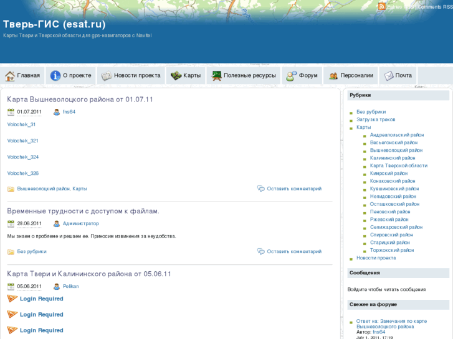453x339 pixels.
Task: Open the Главная menu item
Action: 22,76
